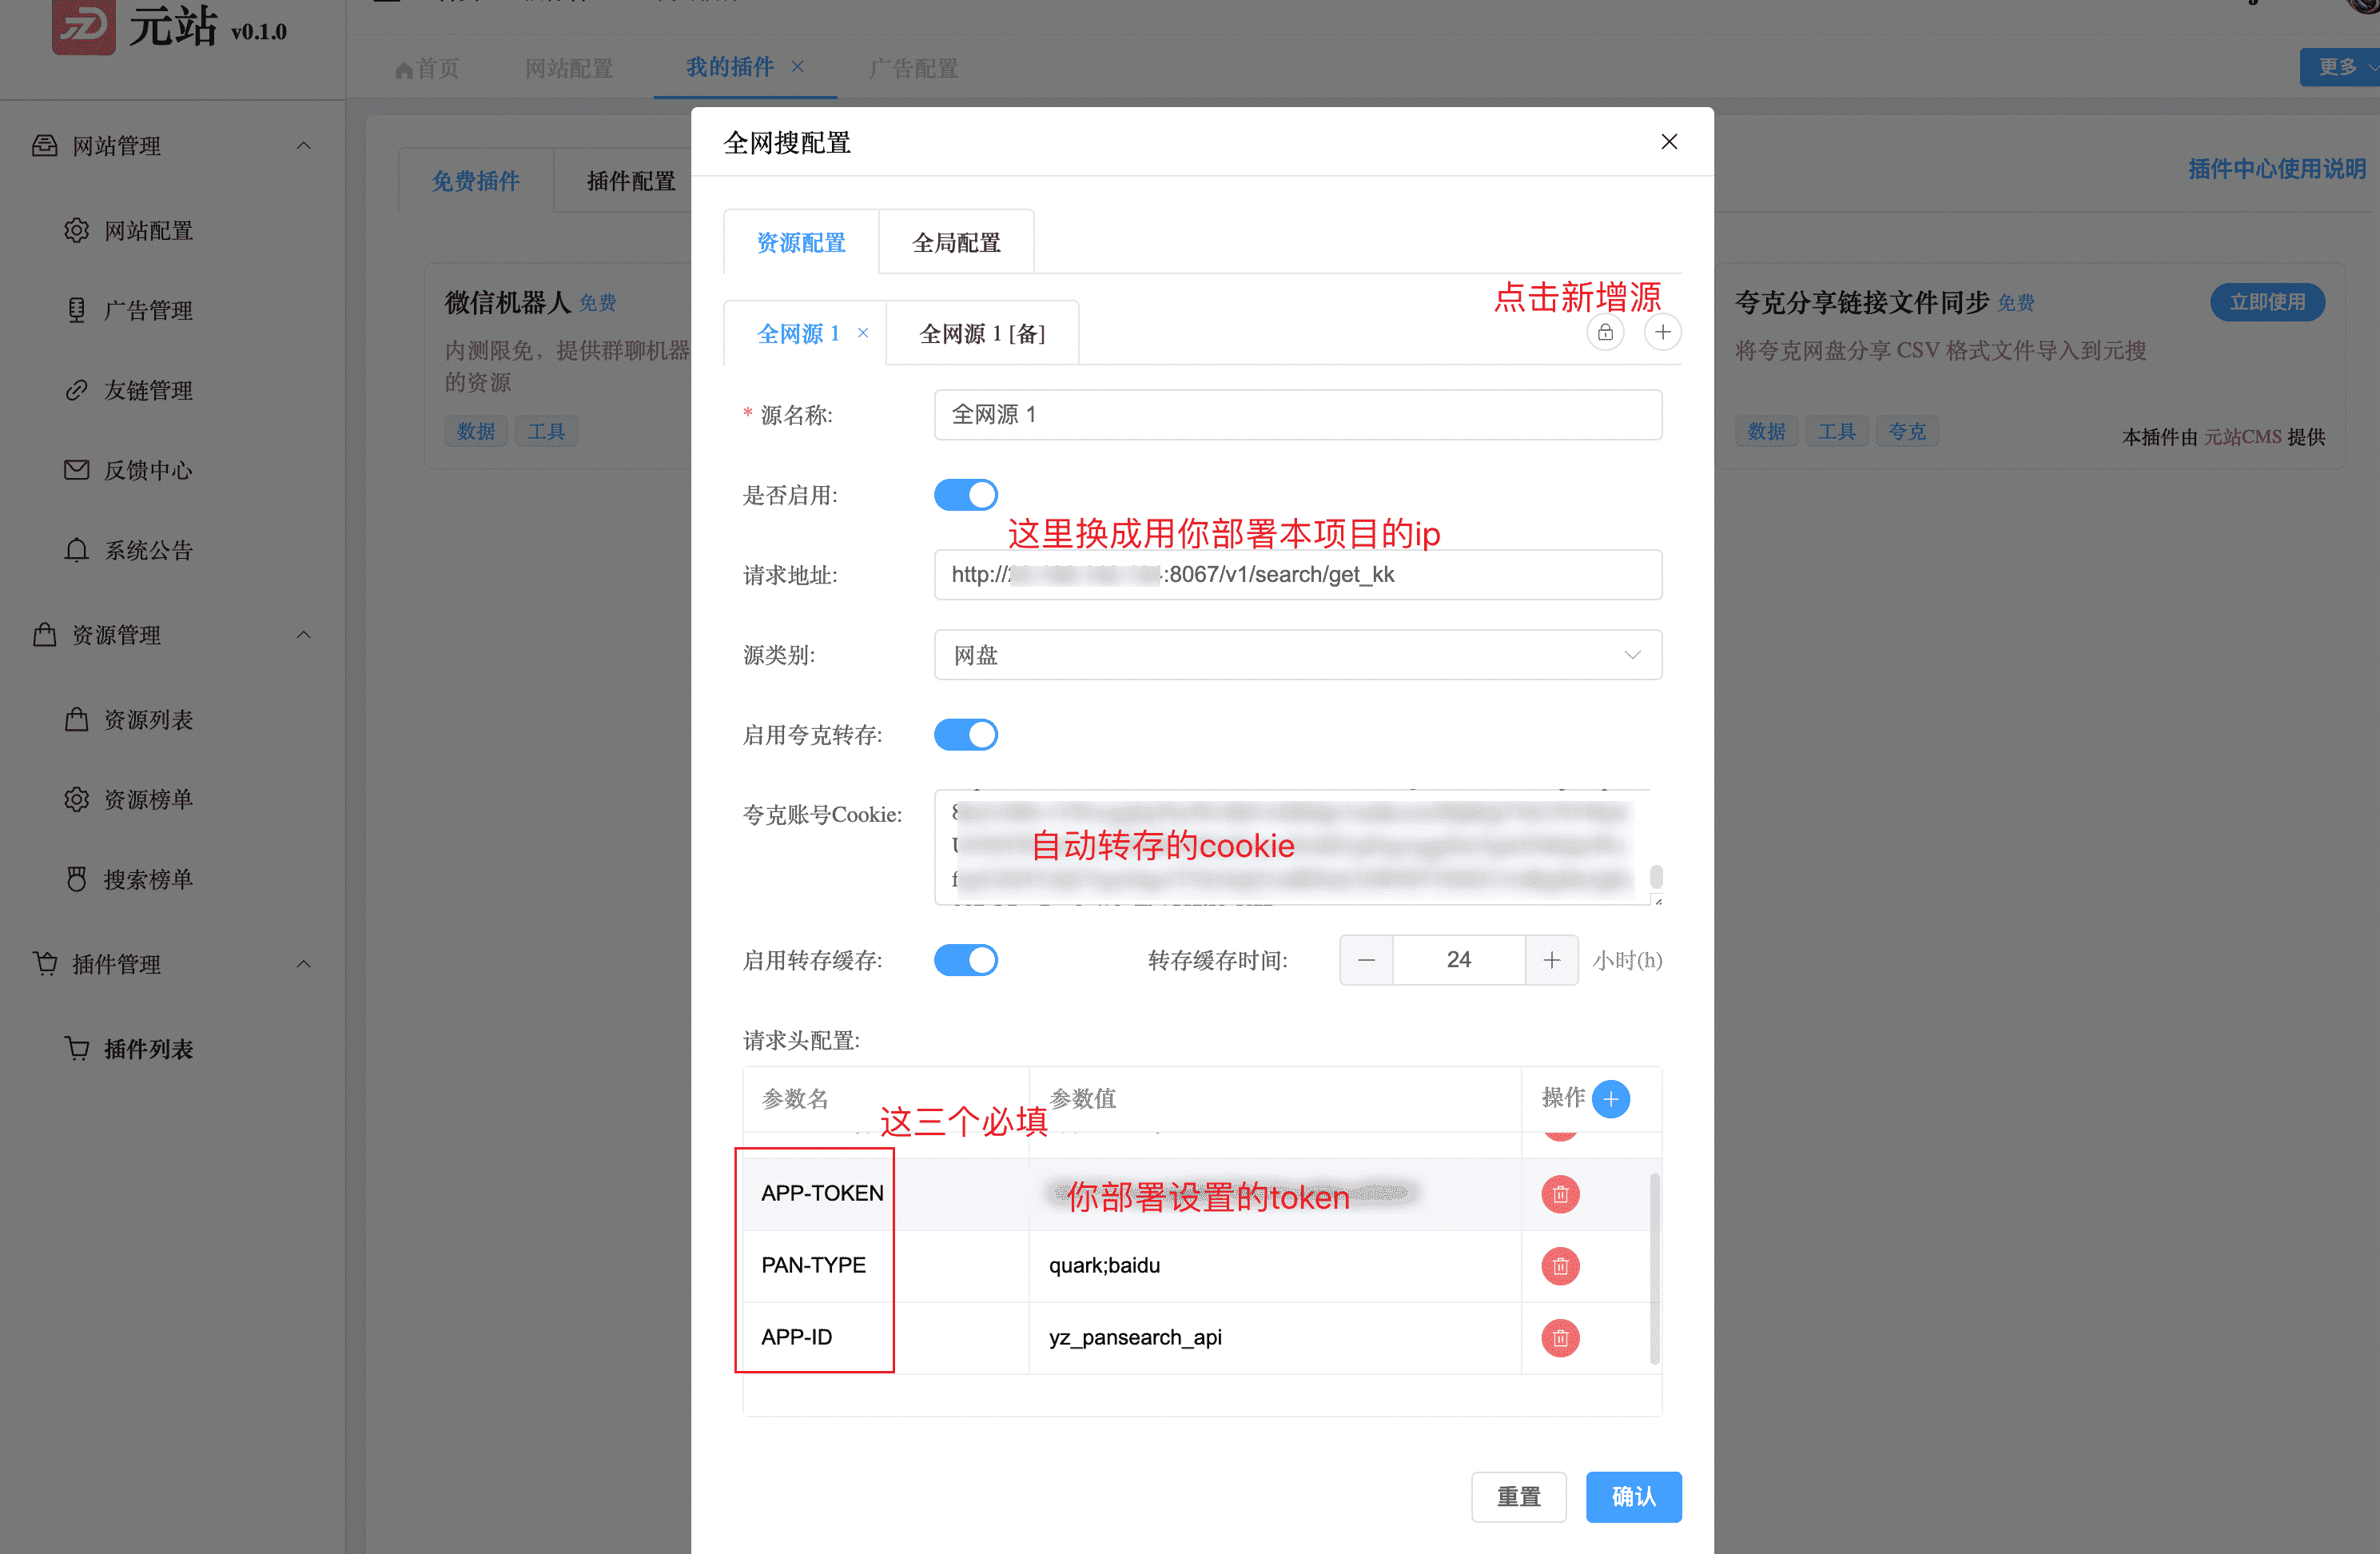Increase 转存缓存时间 with the plus button
Screen dimensions: 2380x1554
click(1551, 959)
